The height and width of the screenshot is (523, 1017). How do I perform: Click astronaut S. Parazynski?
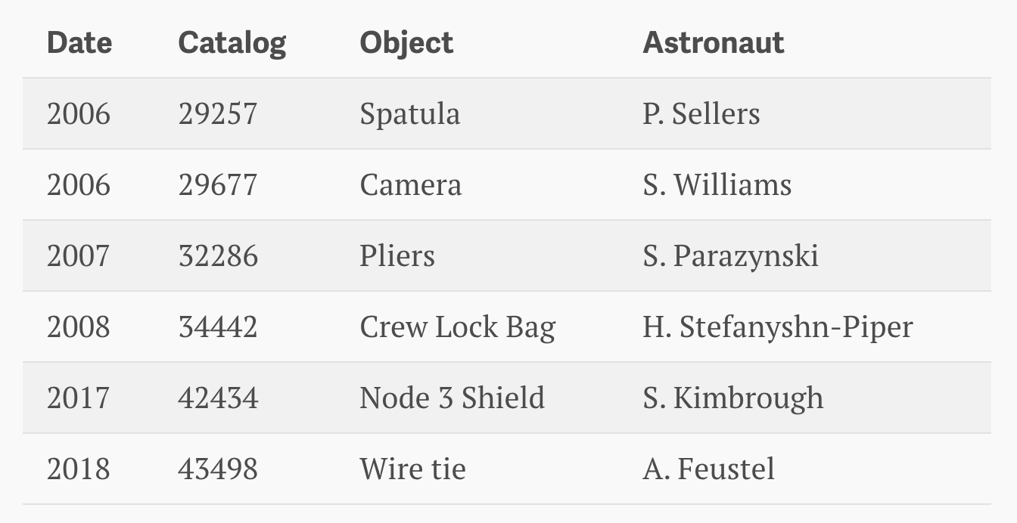[x=731, y=256]
